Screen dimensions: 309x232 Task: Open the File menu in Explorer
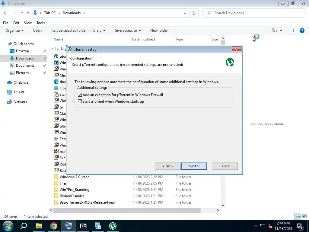point(6,23)
